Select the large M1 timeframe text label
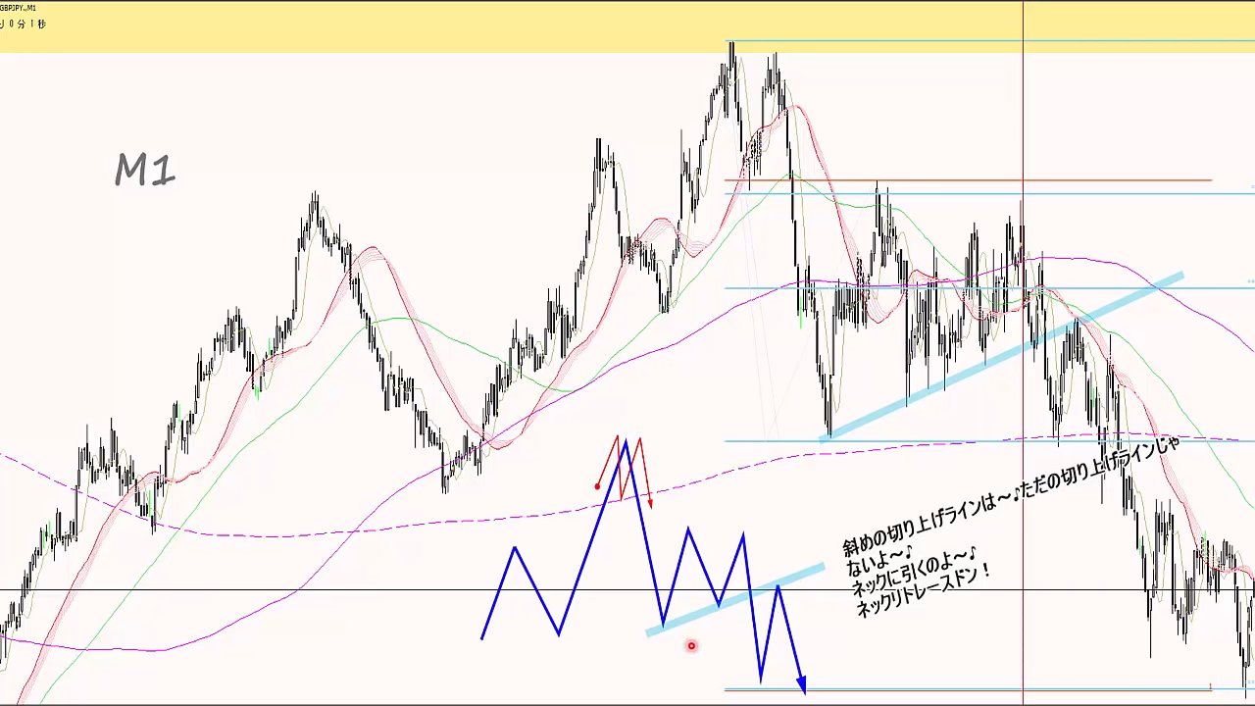This screenshot has height=706, width=1255. (145, 172)
